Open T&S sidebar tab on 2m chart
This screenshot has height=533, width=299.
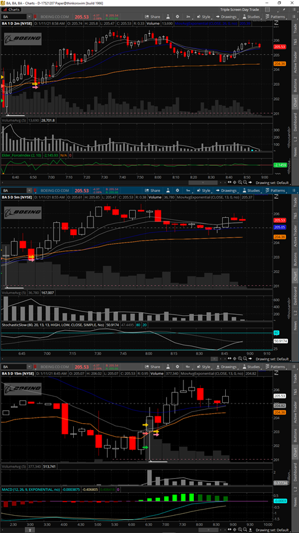295,43
